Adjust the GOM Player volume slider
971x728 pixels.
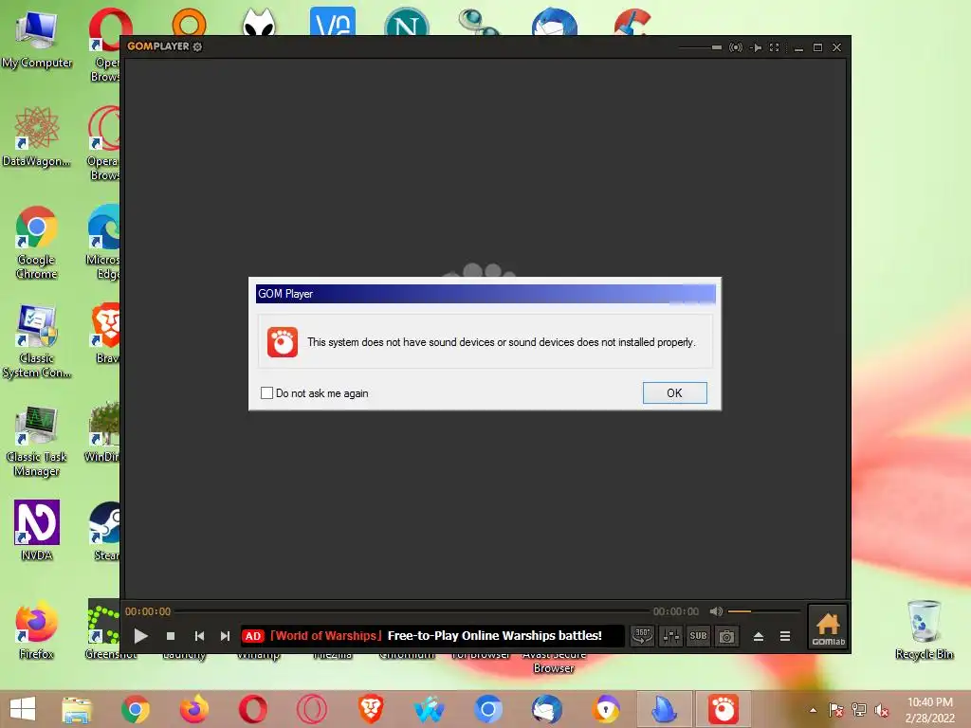pyautogui.click(x=763, y=611)
